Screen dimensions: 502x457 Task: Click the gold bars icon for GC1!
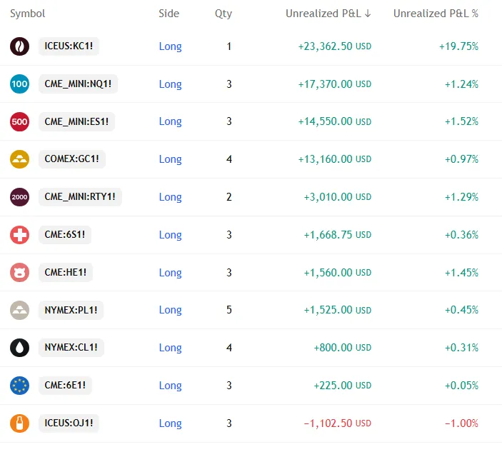[20, 159]
